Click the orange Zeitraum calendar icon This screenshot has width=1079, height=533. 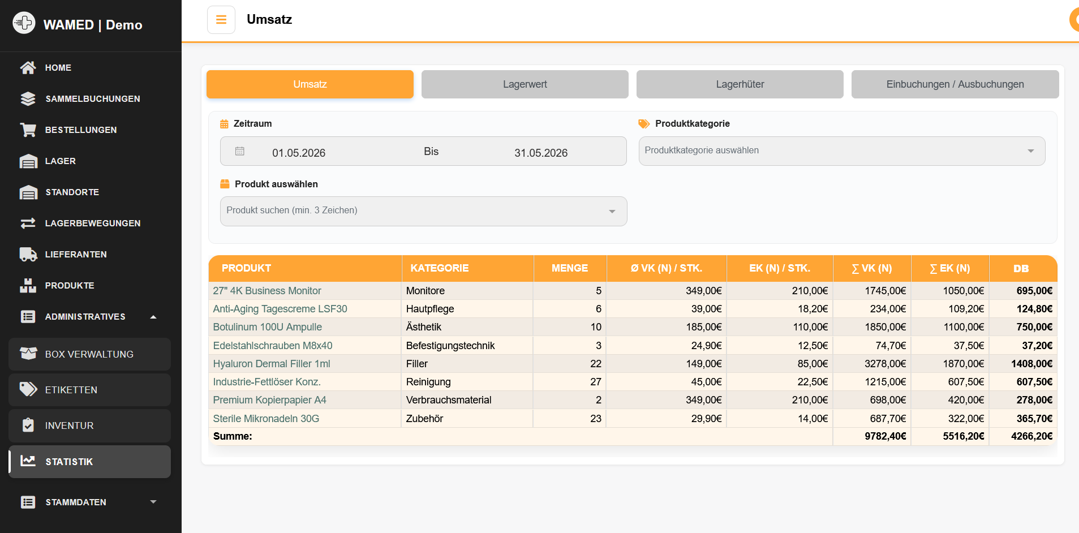(x=224, y=124)
